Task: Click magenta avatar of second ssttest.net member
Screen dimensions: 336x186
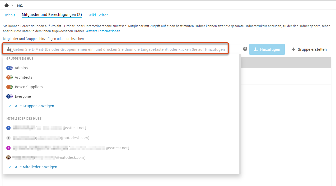Action: [8, 148]
